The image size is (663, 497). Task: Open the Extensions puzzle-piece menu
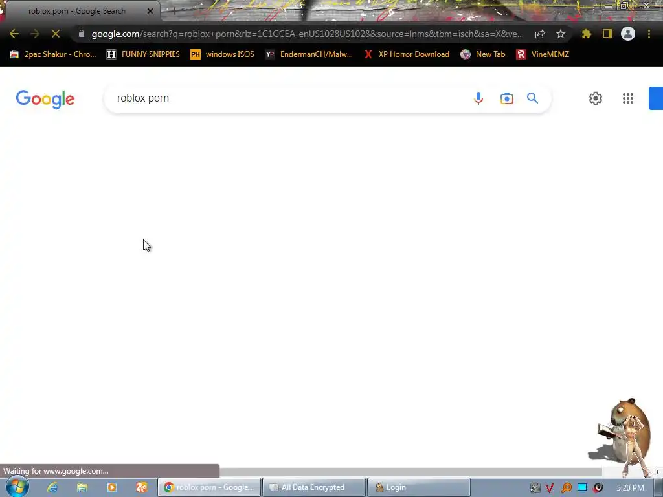pyautogui.click(x=587, y=34)
